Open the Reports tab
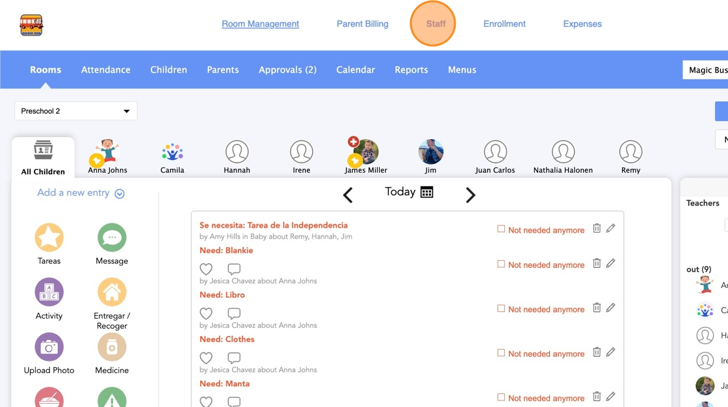 [411, 70]
